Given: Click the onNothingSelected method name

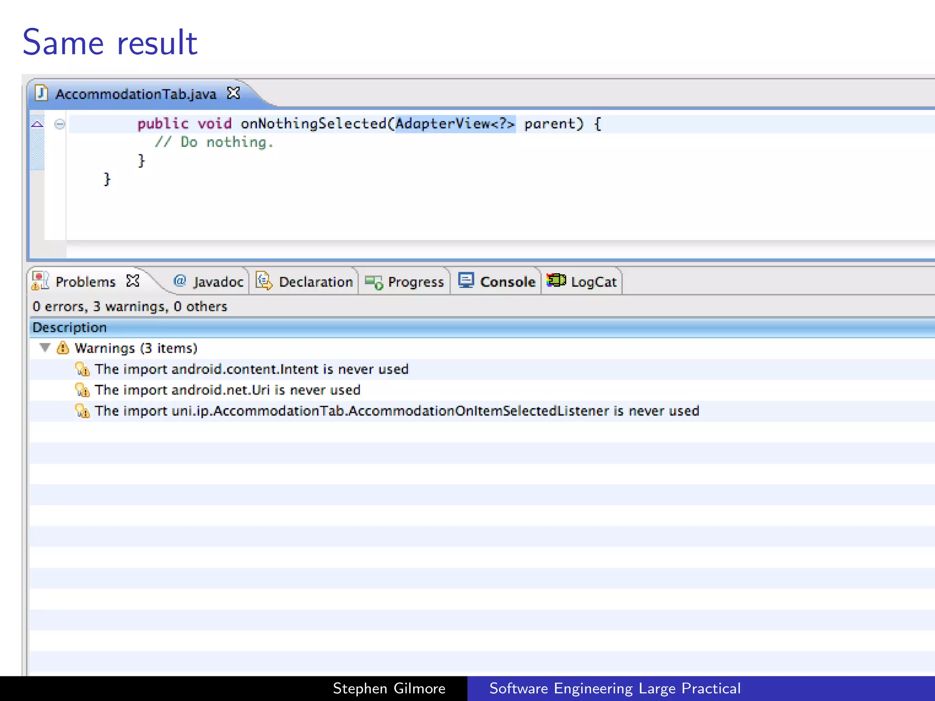Looking at the screenshot, I should pyautogui.click(x=314, y=124).
